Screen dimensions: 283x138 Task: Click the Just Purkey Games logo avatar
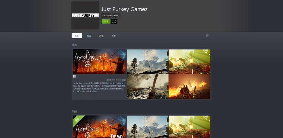[85, 15]
